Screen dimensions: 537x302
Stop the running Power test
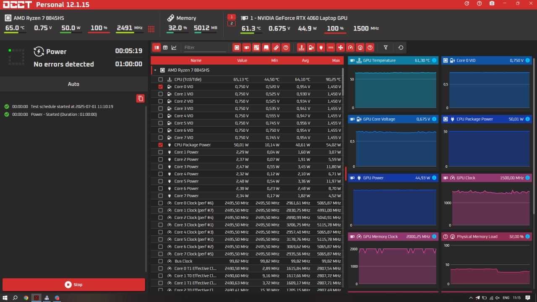pos(74,284)
